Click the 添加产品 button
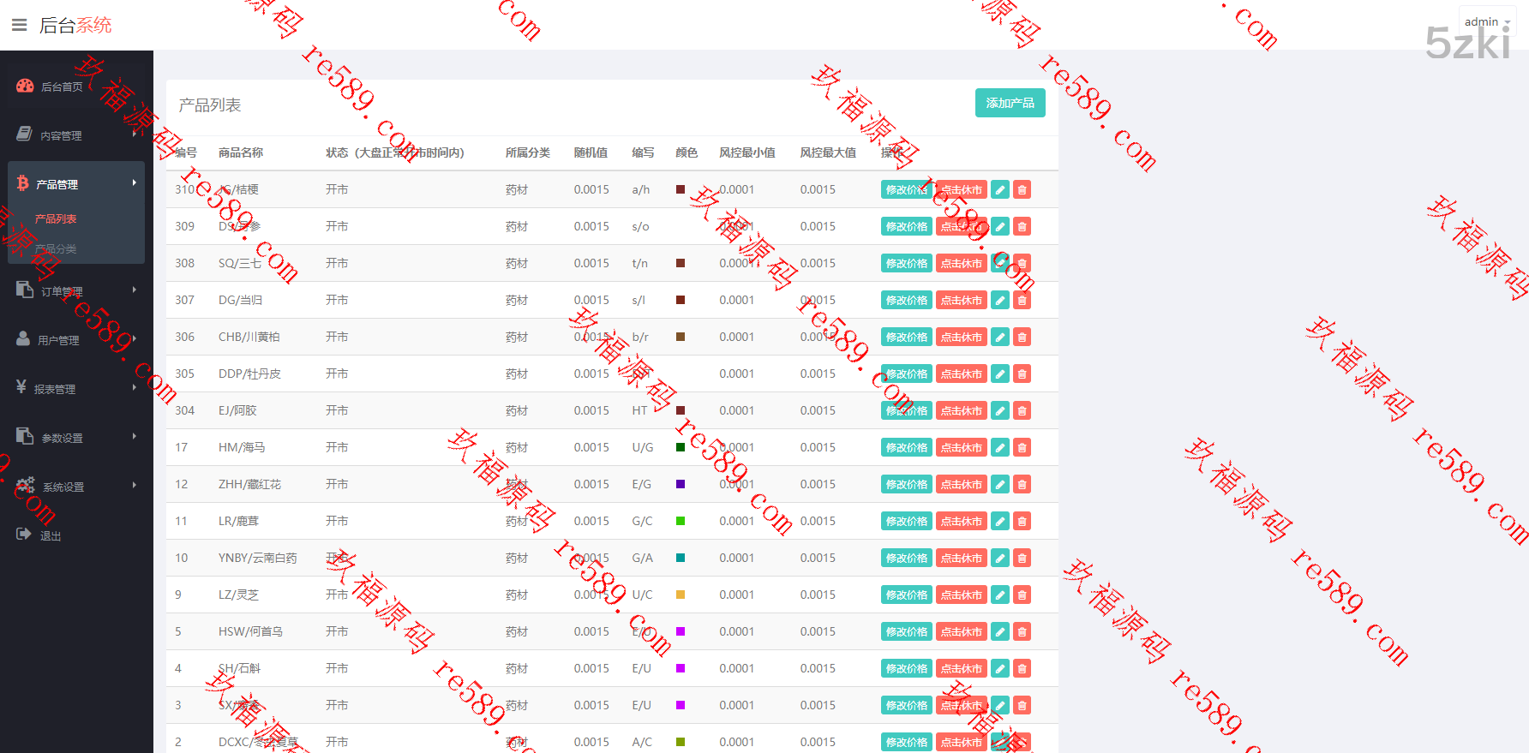 coord(1010,103)
